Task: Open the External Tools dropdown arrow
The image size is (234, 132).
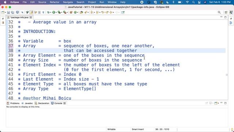Action: tap(67, 12)
